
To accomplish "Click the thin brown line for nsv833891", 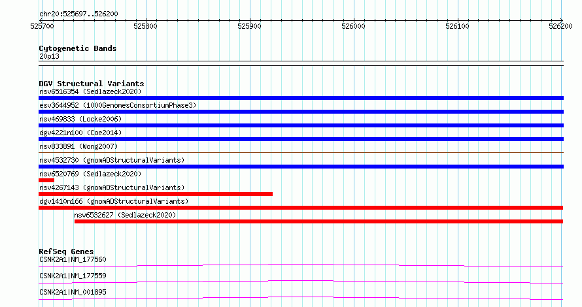I will point(301,152).
